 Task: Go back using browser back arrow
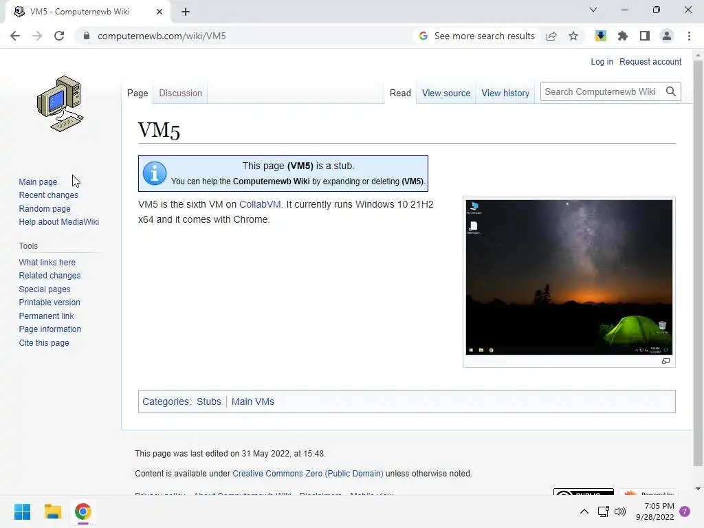click(x=15, y=36)
